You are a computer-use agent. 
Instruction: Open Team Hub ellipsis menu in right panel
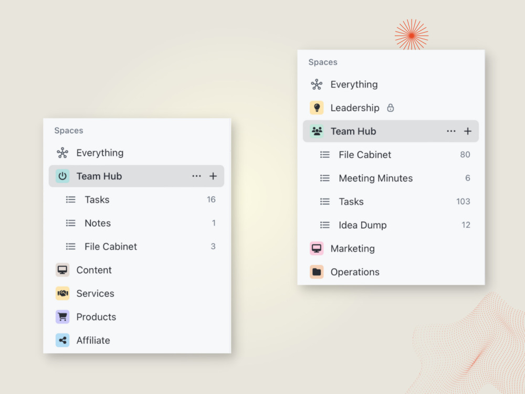pyautogui.click(x=451, y=131)
